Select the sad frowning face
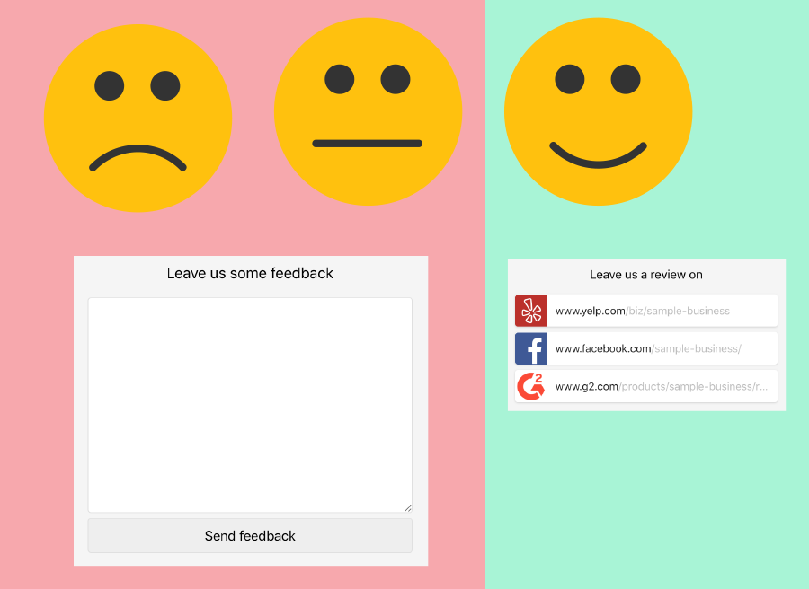 [138, 118]
